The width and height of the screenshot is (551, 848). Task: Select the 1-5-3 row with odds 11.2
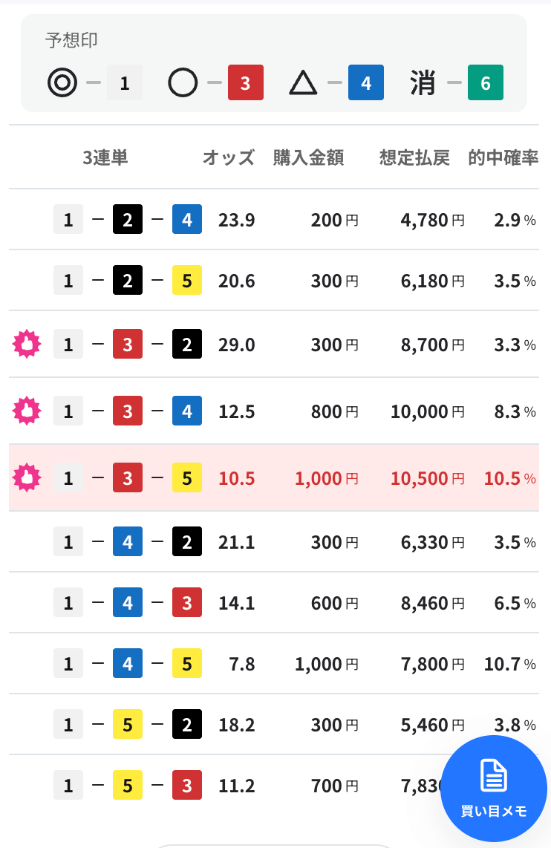[274, 786]
